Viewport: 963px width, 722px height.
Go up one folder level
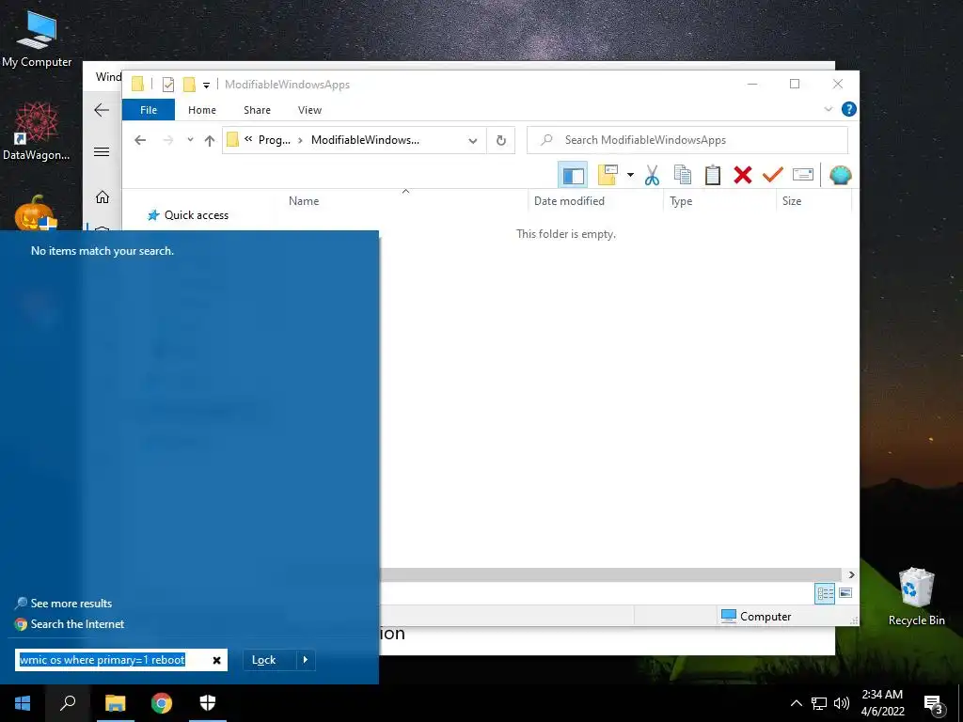tap(210, 140)
